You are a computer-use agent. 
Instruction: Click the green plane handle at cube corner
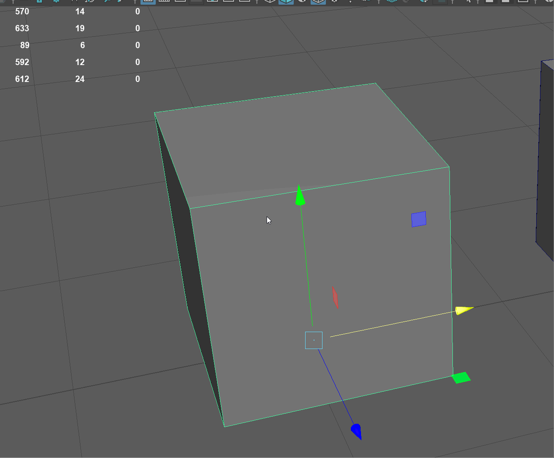point(461,377)
